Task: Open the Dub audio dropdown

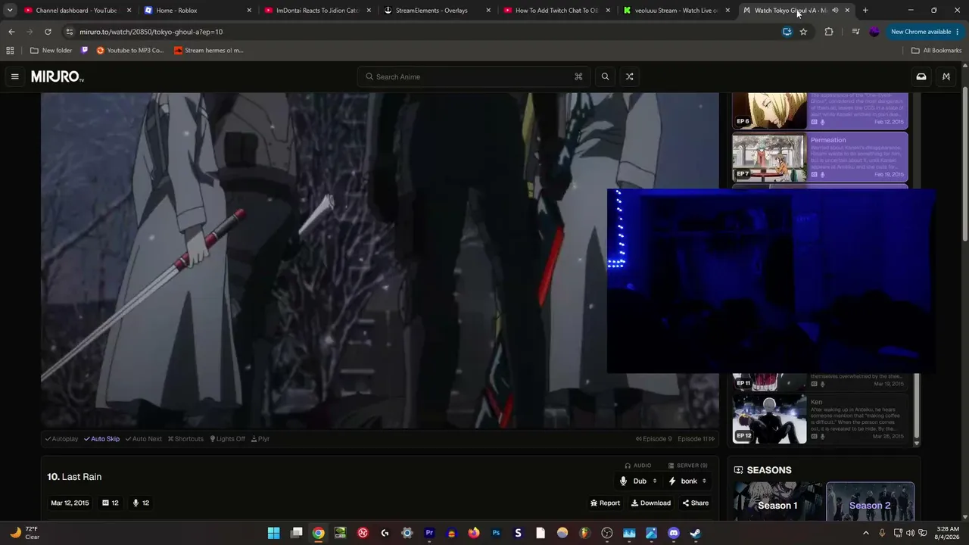Action: click(639, 481)
